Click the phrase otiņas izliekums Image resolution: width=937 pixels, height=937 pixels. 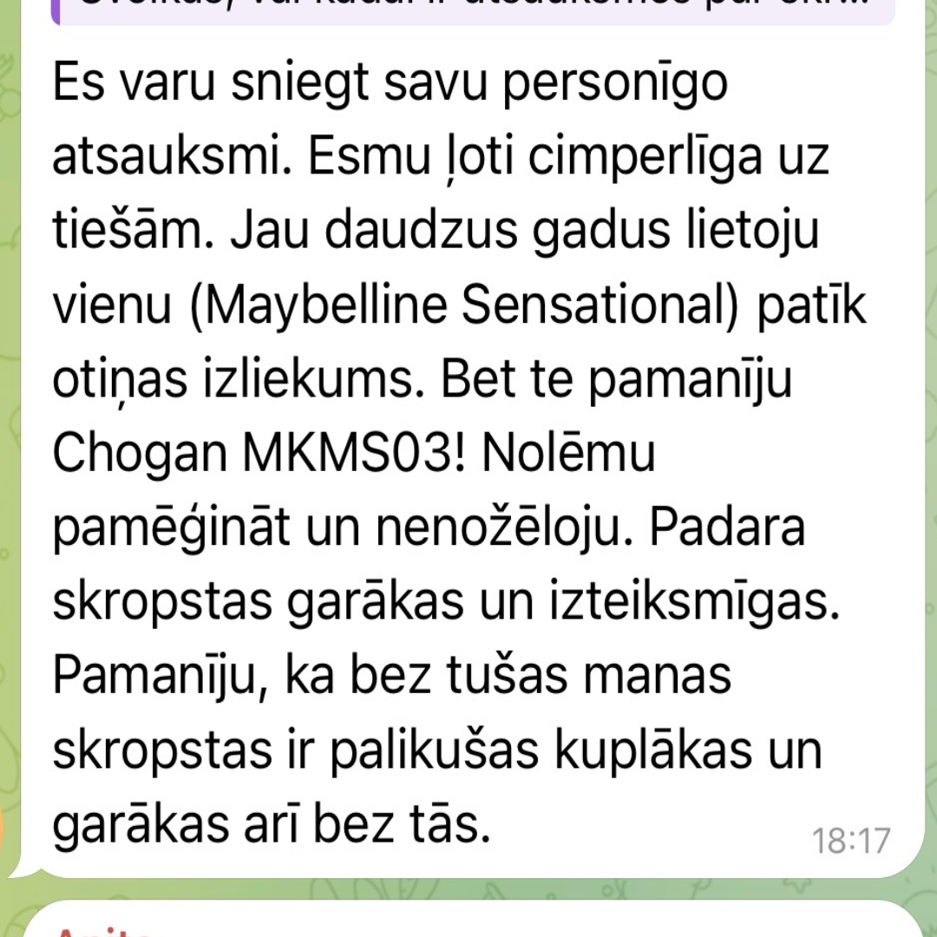click(233, 380)
